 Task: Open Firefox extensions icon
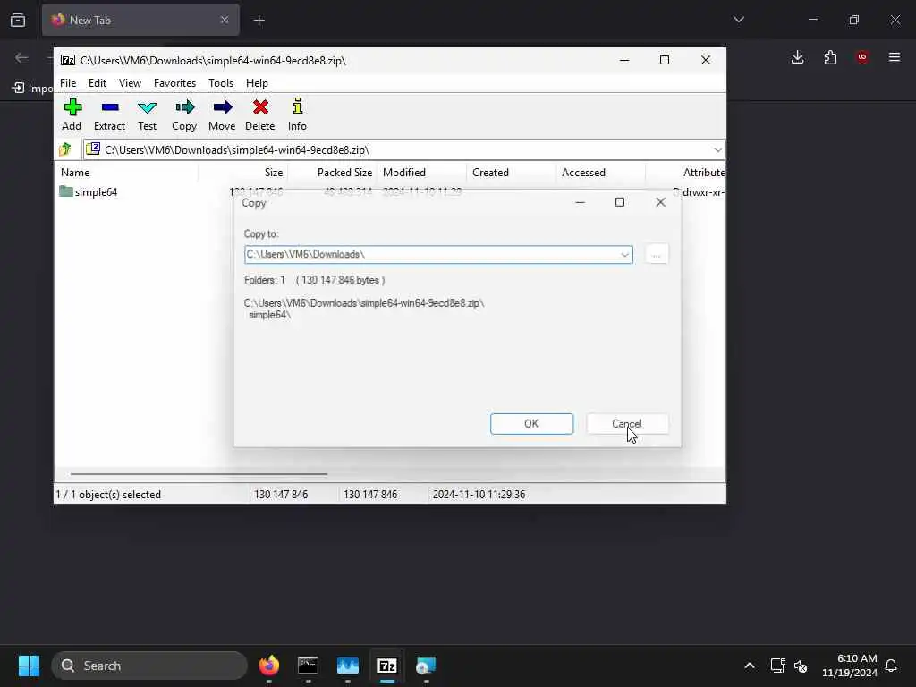pos(830,57)
